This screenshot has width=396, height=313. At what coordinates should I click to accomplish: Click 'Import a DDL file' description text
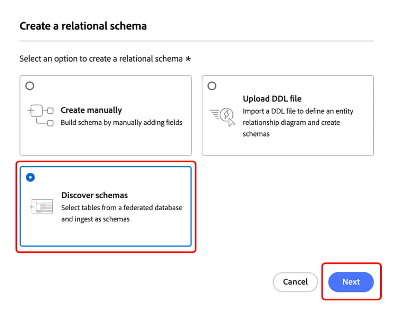pyautogui.click(x=298, y=122)
